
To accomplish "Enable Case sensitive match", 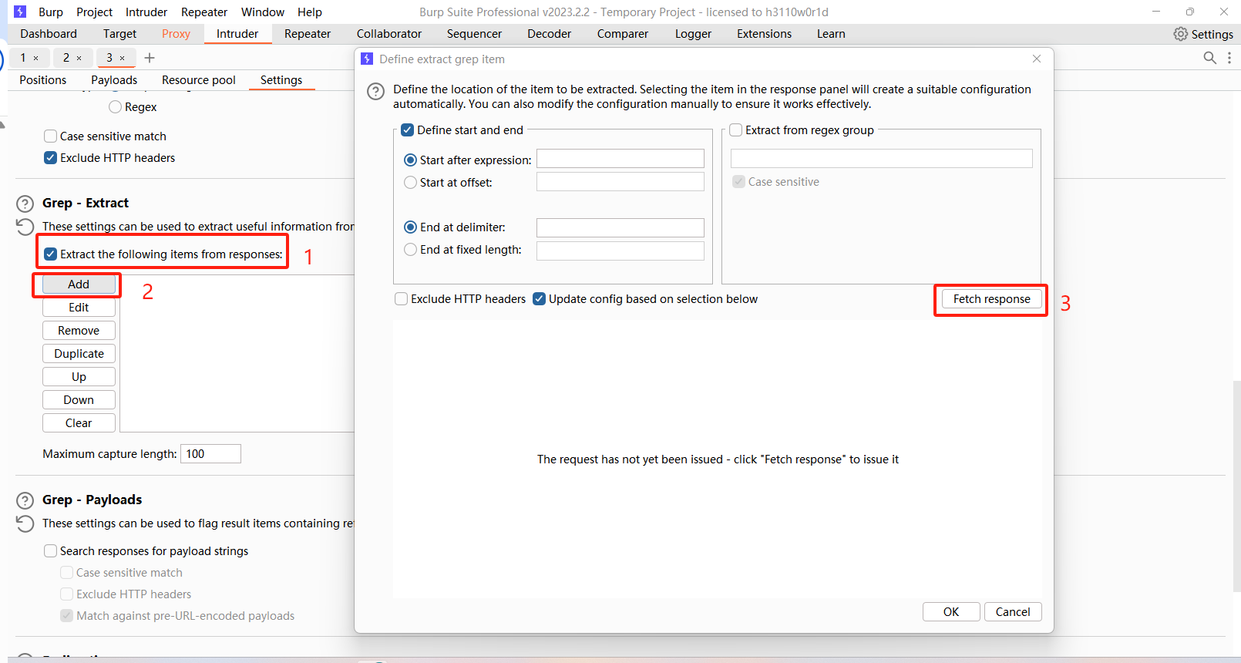I will tap(51, 136).
